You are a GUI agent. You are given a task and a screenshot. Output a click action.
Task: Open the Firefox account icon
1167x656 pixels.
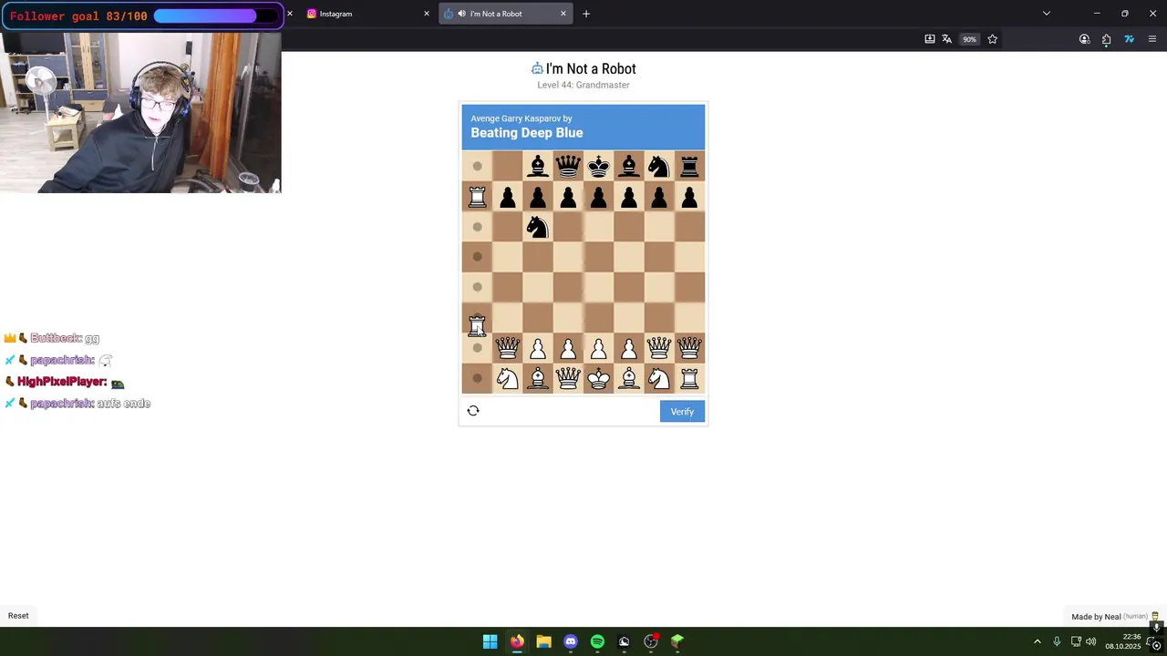tap(1084, 39)
